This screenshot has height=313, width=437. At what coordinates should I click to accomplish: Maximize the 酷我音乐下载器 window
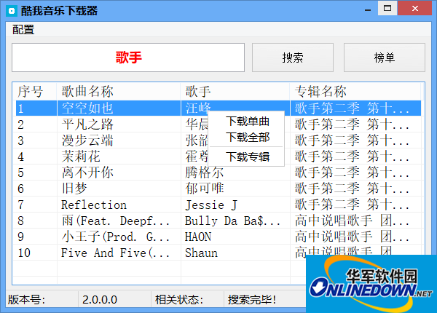coord(387,8)
